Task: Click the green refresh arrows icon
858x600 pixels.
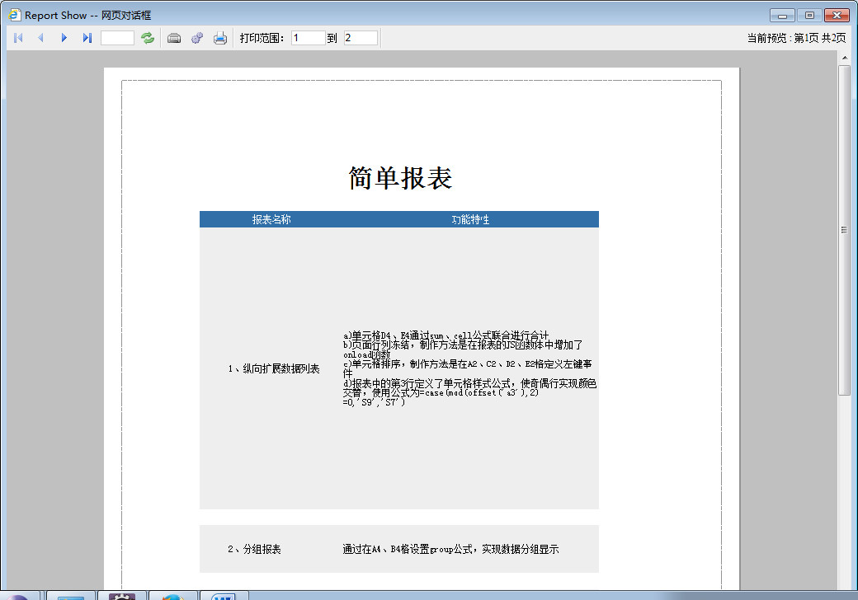Action: point(148,38)
